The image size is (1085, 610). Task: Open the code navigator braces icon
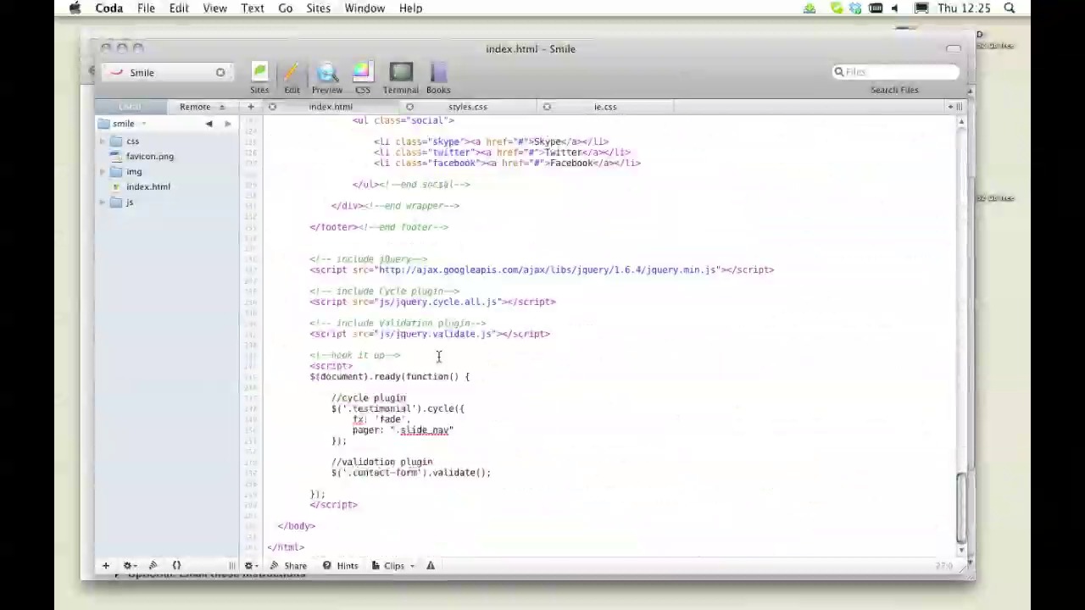(176, 565)
